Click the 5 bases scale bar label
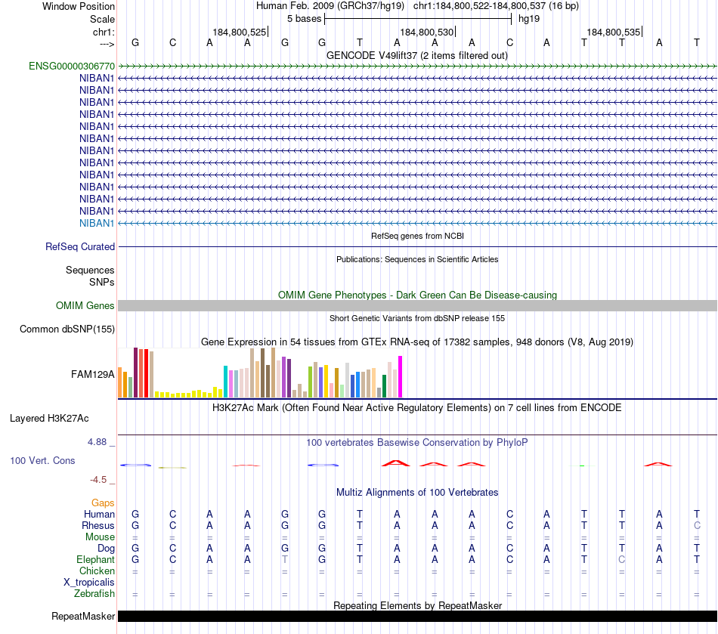718x634 pixels. coord(304,19)
